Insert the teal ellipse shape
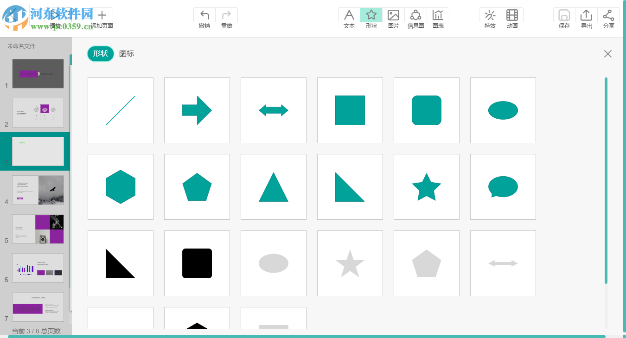 [503, 110]
